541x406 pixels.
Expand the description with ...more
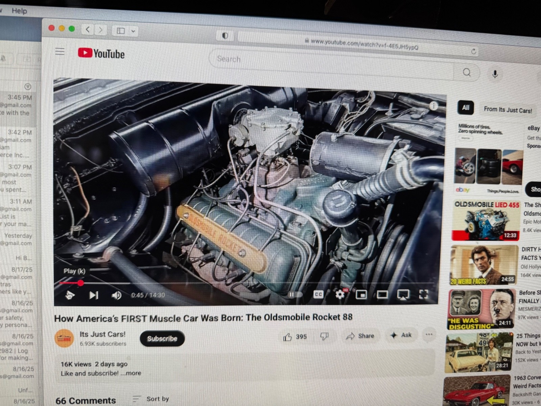[x=131, y=373]
